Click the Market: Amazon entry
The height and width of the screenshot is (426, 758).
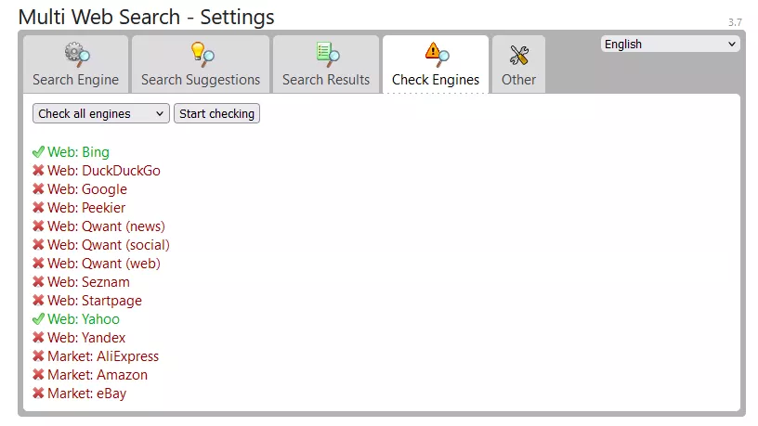98,375
